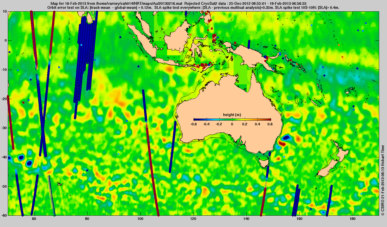Click latitude axis label "-60"
This screenshot has height=227, width=387.
tap(4, 215)
